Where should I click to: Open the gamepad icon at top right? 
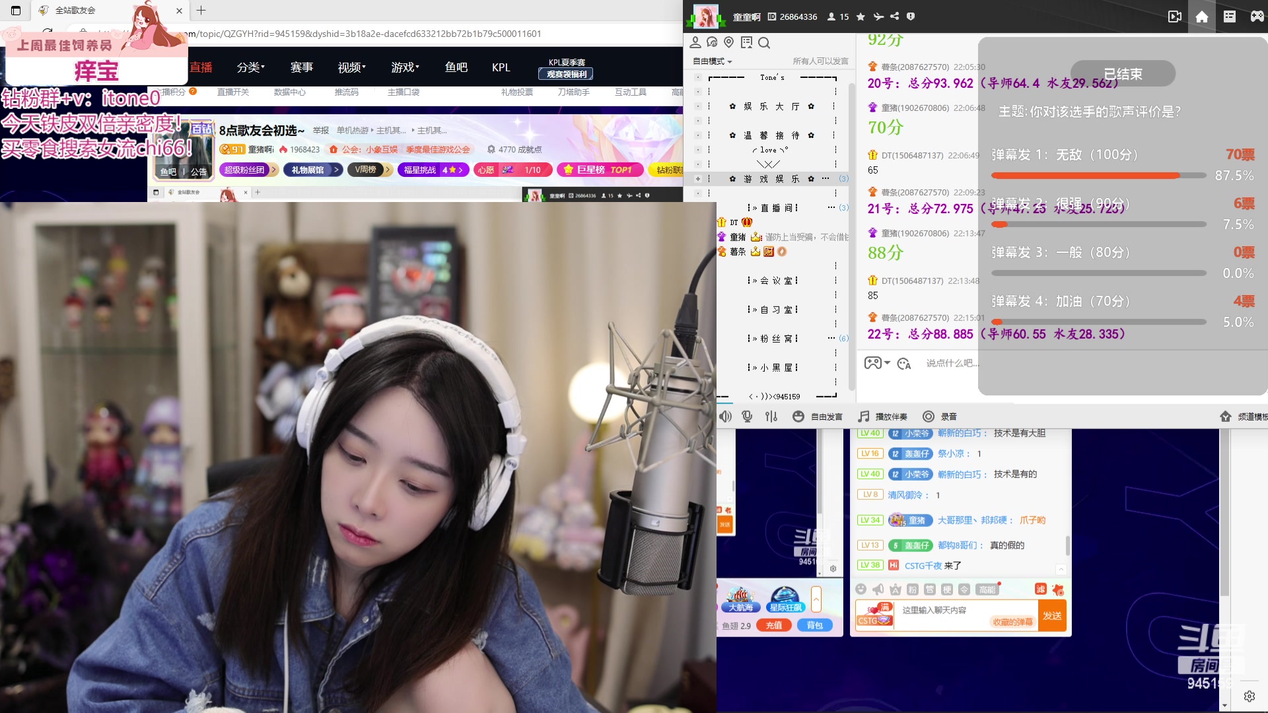(x=1257, y=17)
